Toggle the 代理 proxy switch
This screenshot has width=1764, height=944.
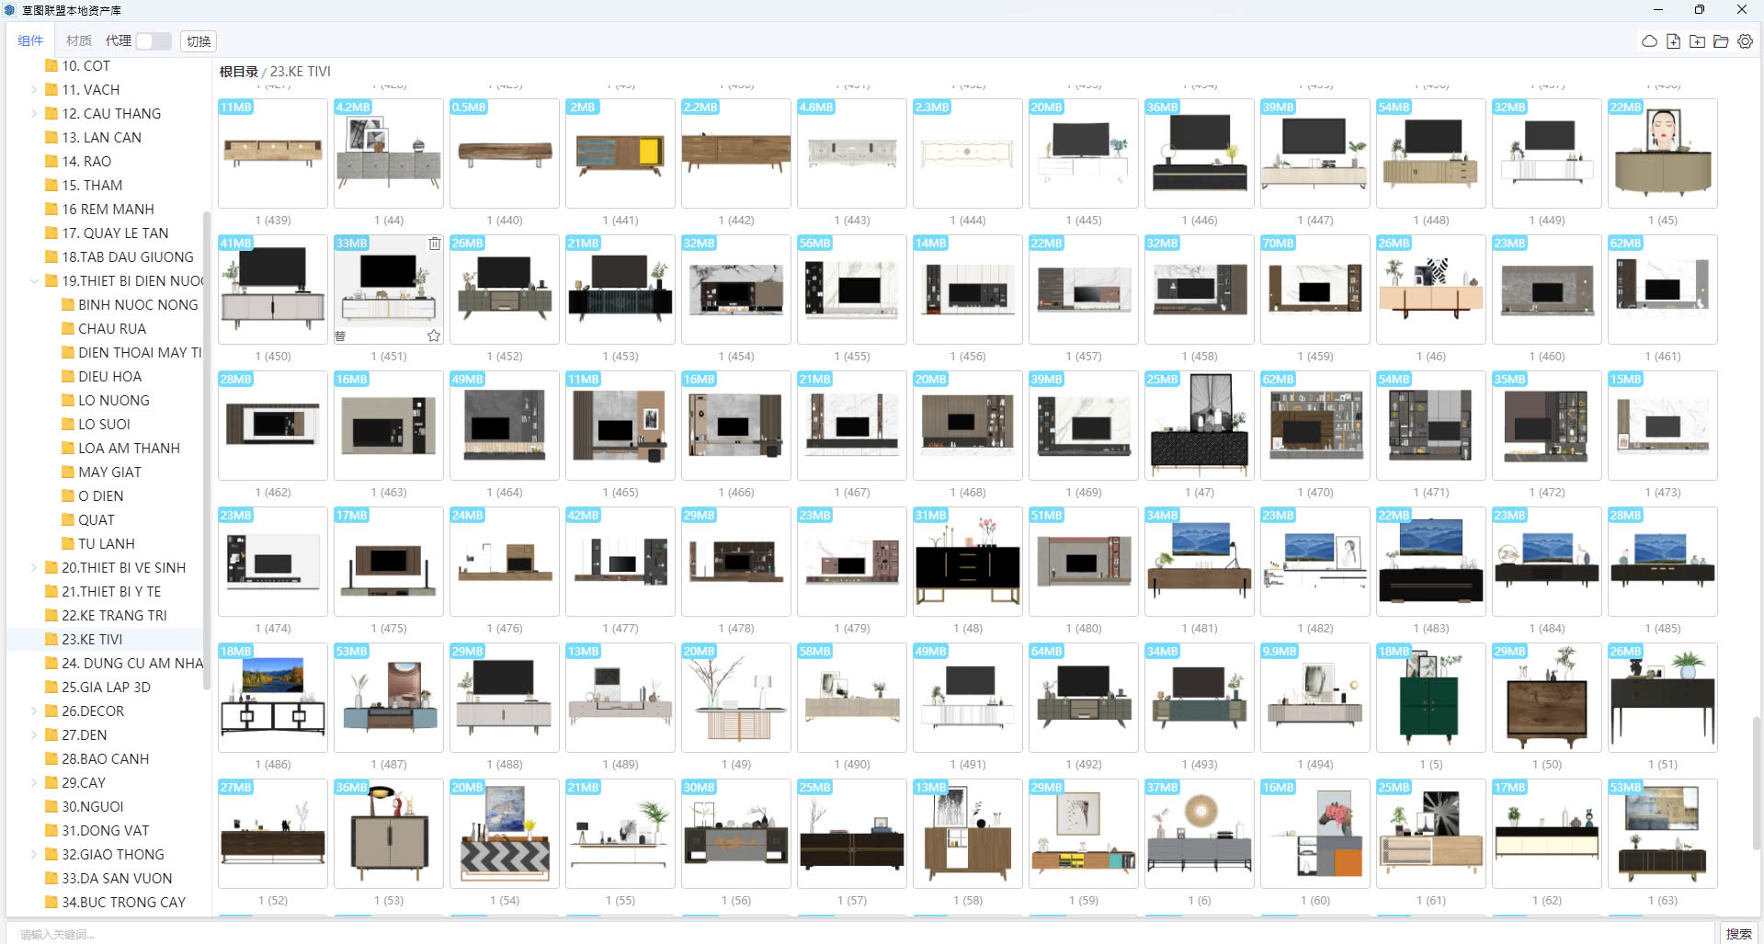[154, 41]
